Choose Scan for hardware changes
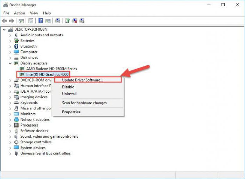 pyautogui.click(x=84, y=103)
